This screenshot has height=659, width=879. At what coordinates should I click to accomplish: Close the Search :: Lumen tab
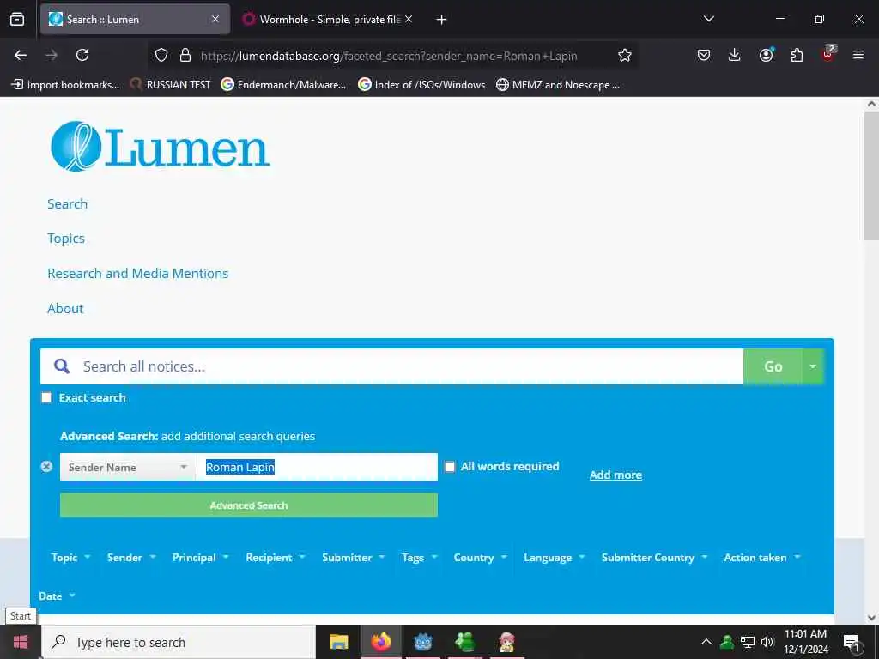coord(215,19)
